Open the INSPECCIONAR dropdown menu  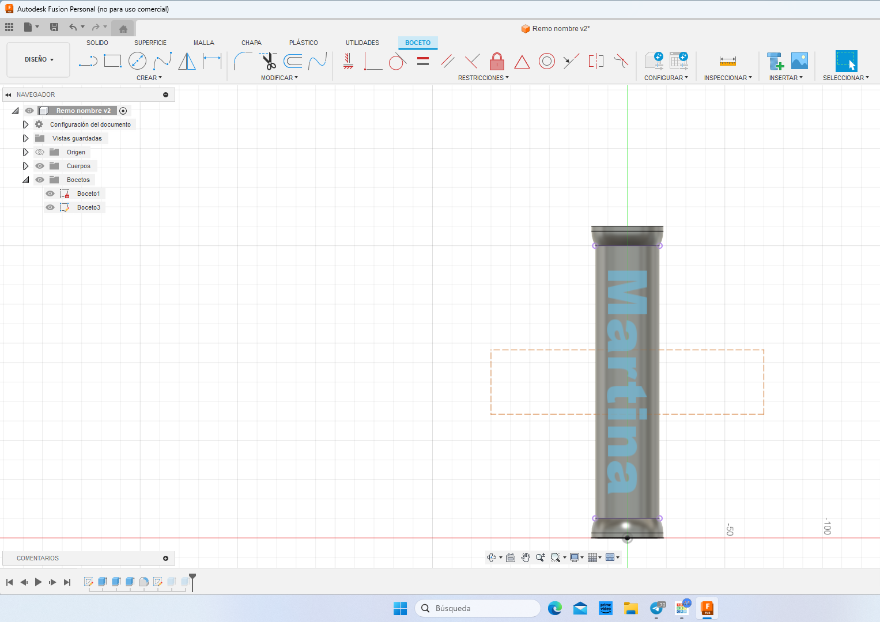pos(728,78)
